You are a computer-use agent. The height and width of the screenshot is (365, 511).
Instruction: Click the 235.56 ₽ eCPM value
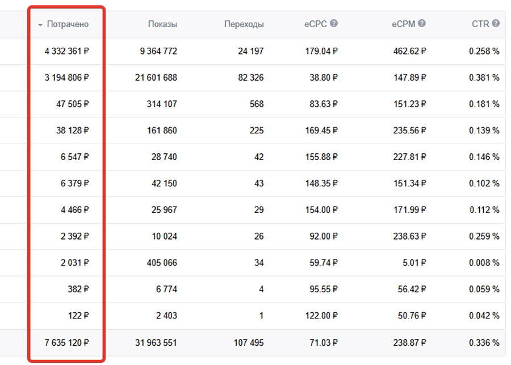(x=409, y=131)
